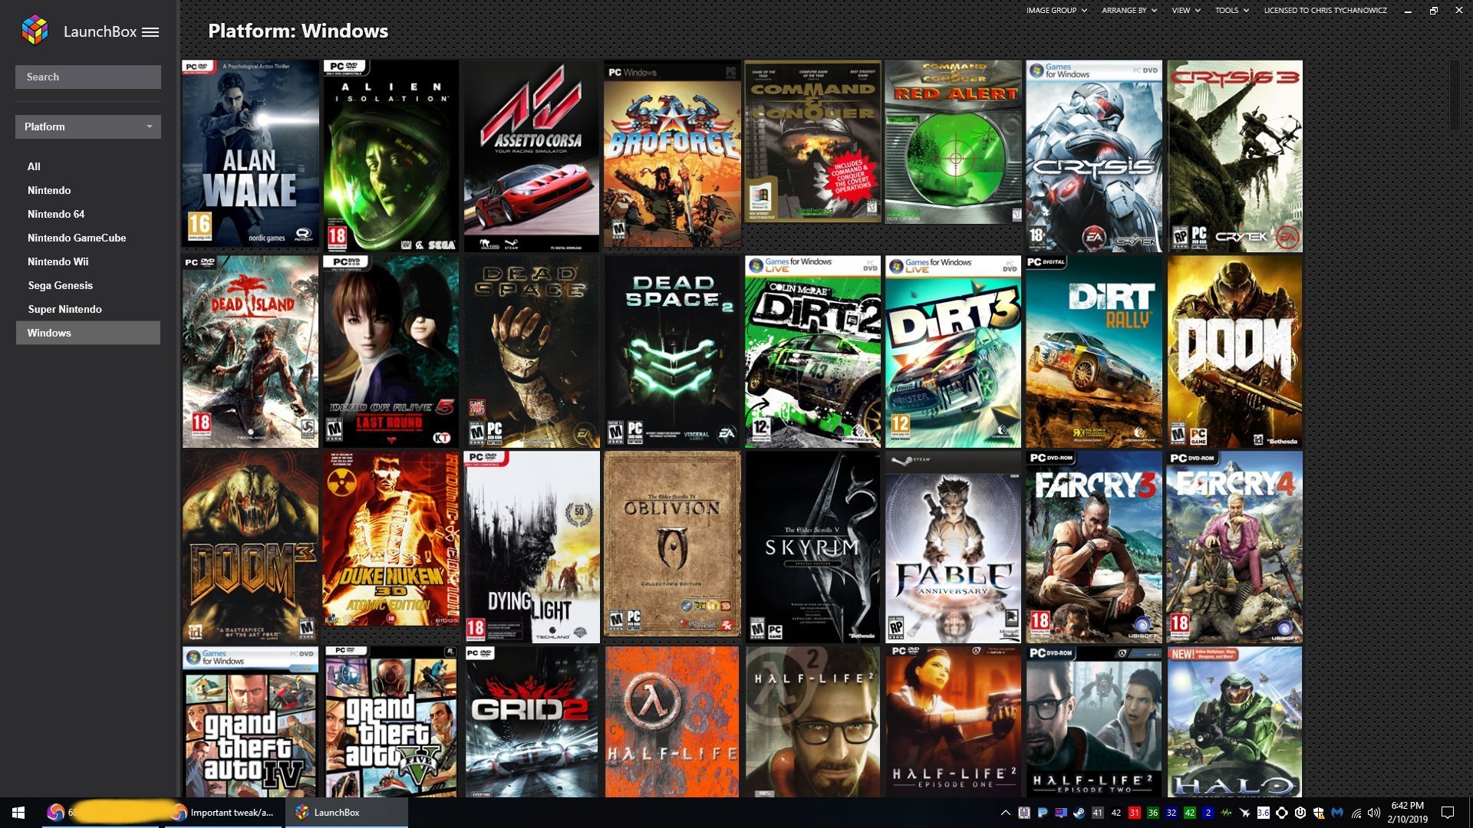The height and width of the screenshot is (828, 1473).
Task: Select the Grand Theft Auto V cover
Action: click(x=390, y=721)
